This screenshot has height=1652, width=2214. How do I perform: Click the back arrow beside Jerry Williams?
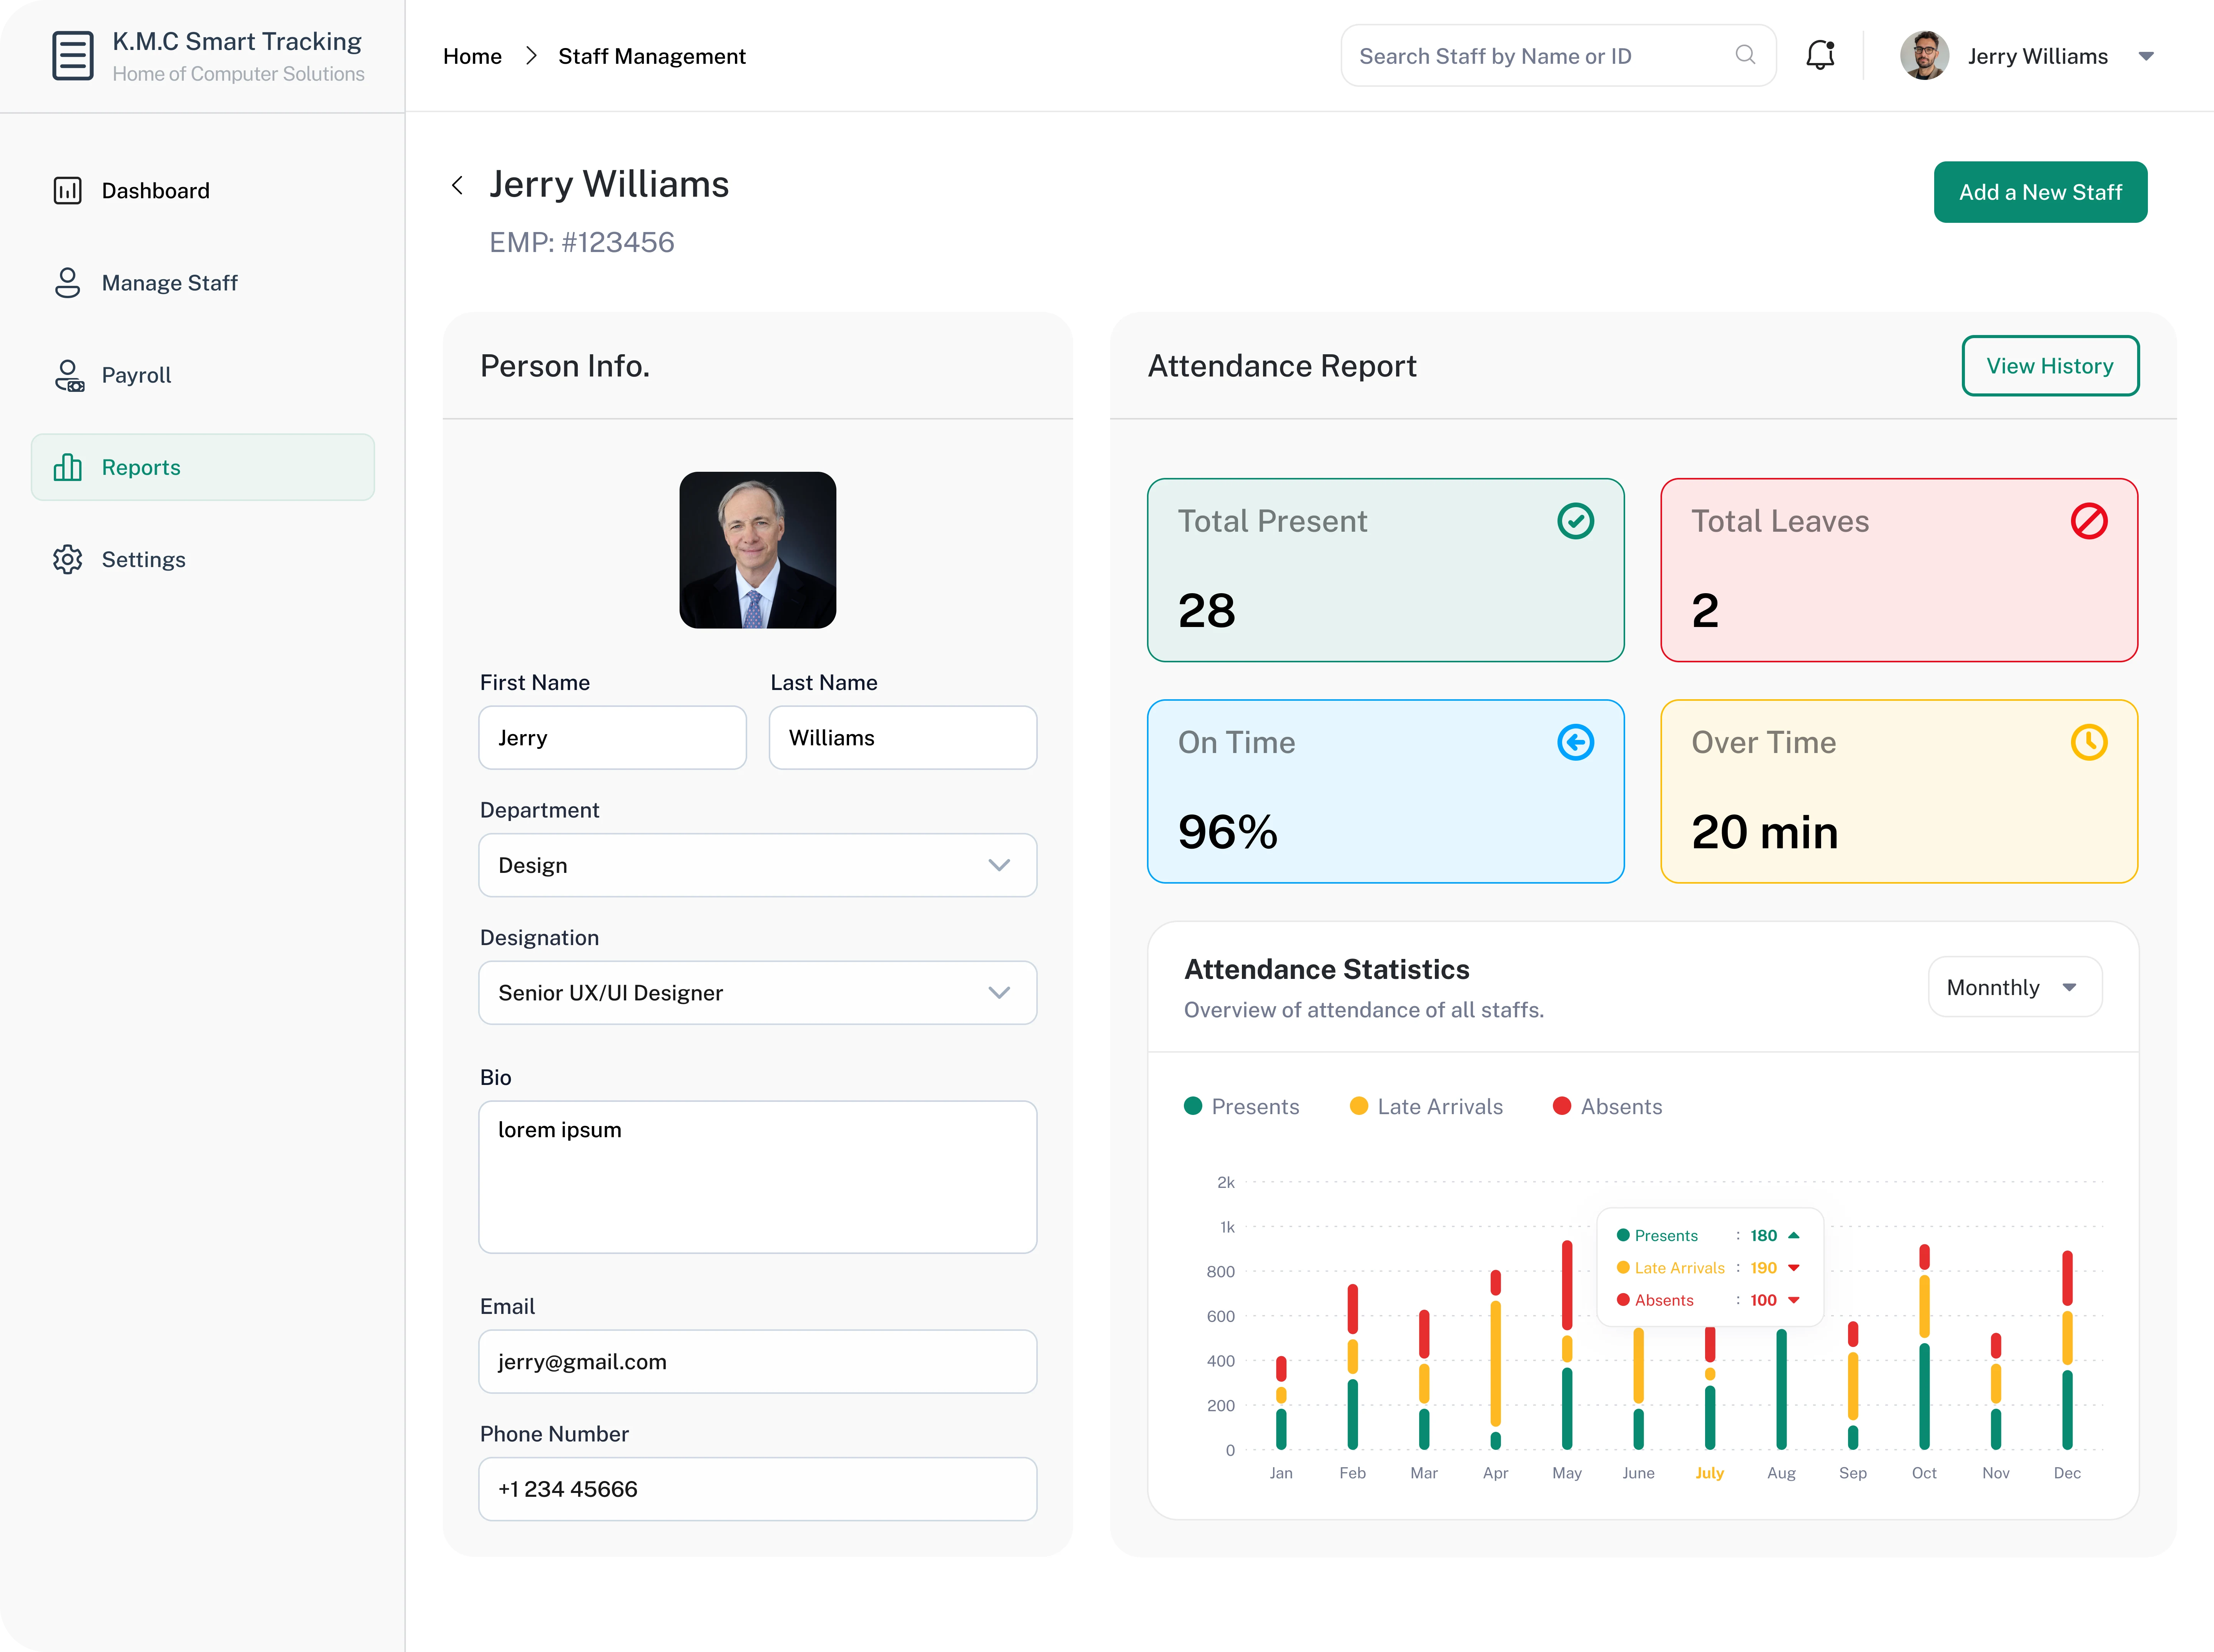click(457, 185)
